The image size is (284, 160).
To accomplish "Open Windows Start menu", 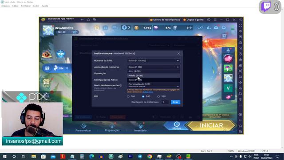I will pyautogui.click(x=4, y=156).
